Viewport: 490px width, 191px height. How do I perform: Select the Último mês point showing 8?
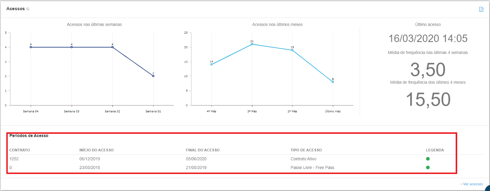pos(333,82)
